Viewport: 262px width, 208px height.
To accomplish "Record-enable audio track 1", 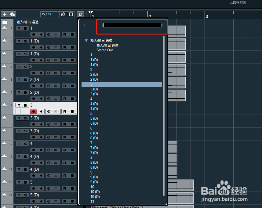I will (34, 35).
